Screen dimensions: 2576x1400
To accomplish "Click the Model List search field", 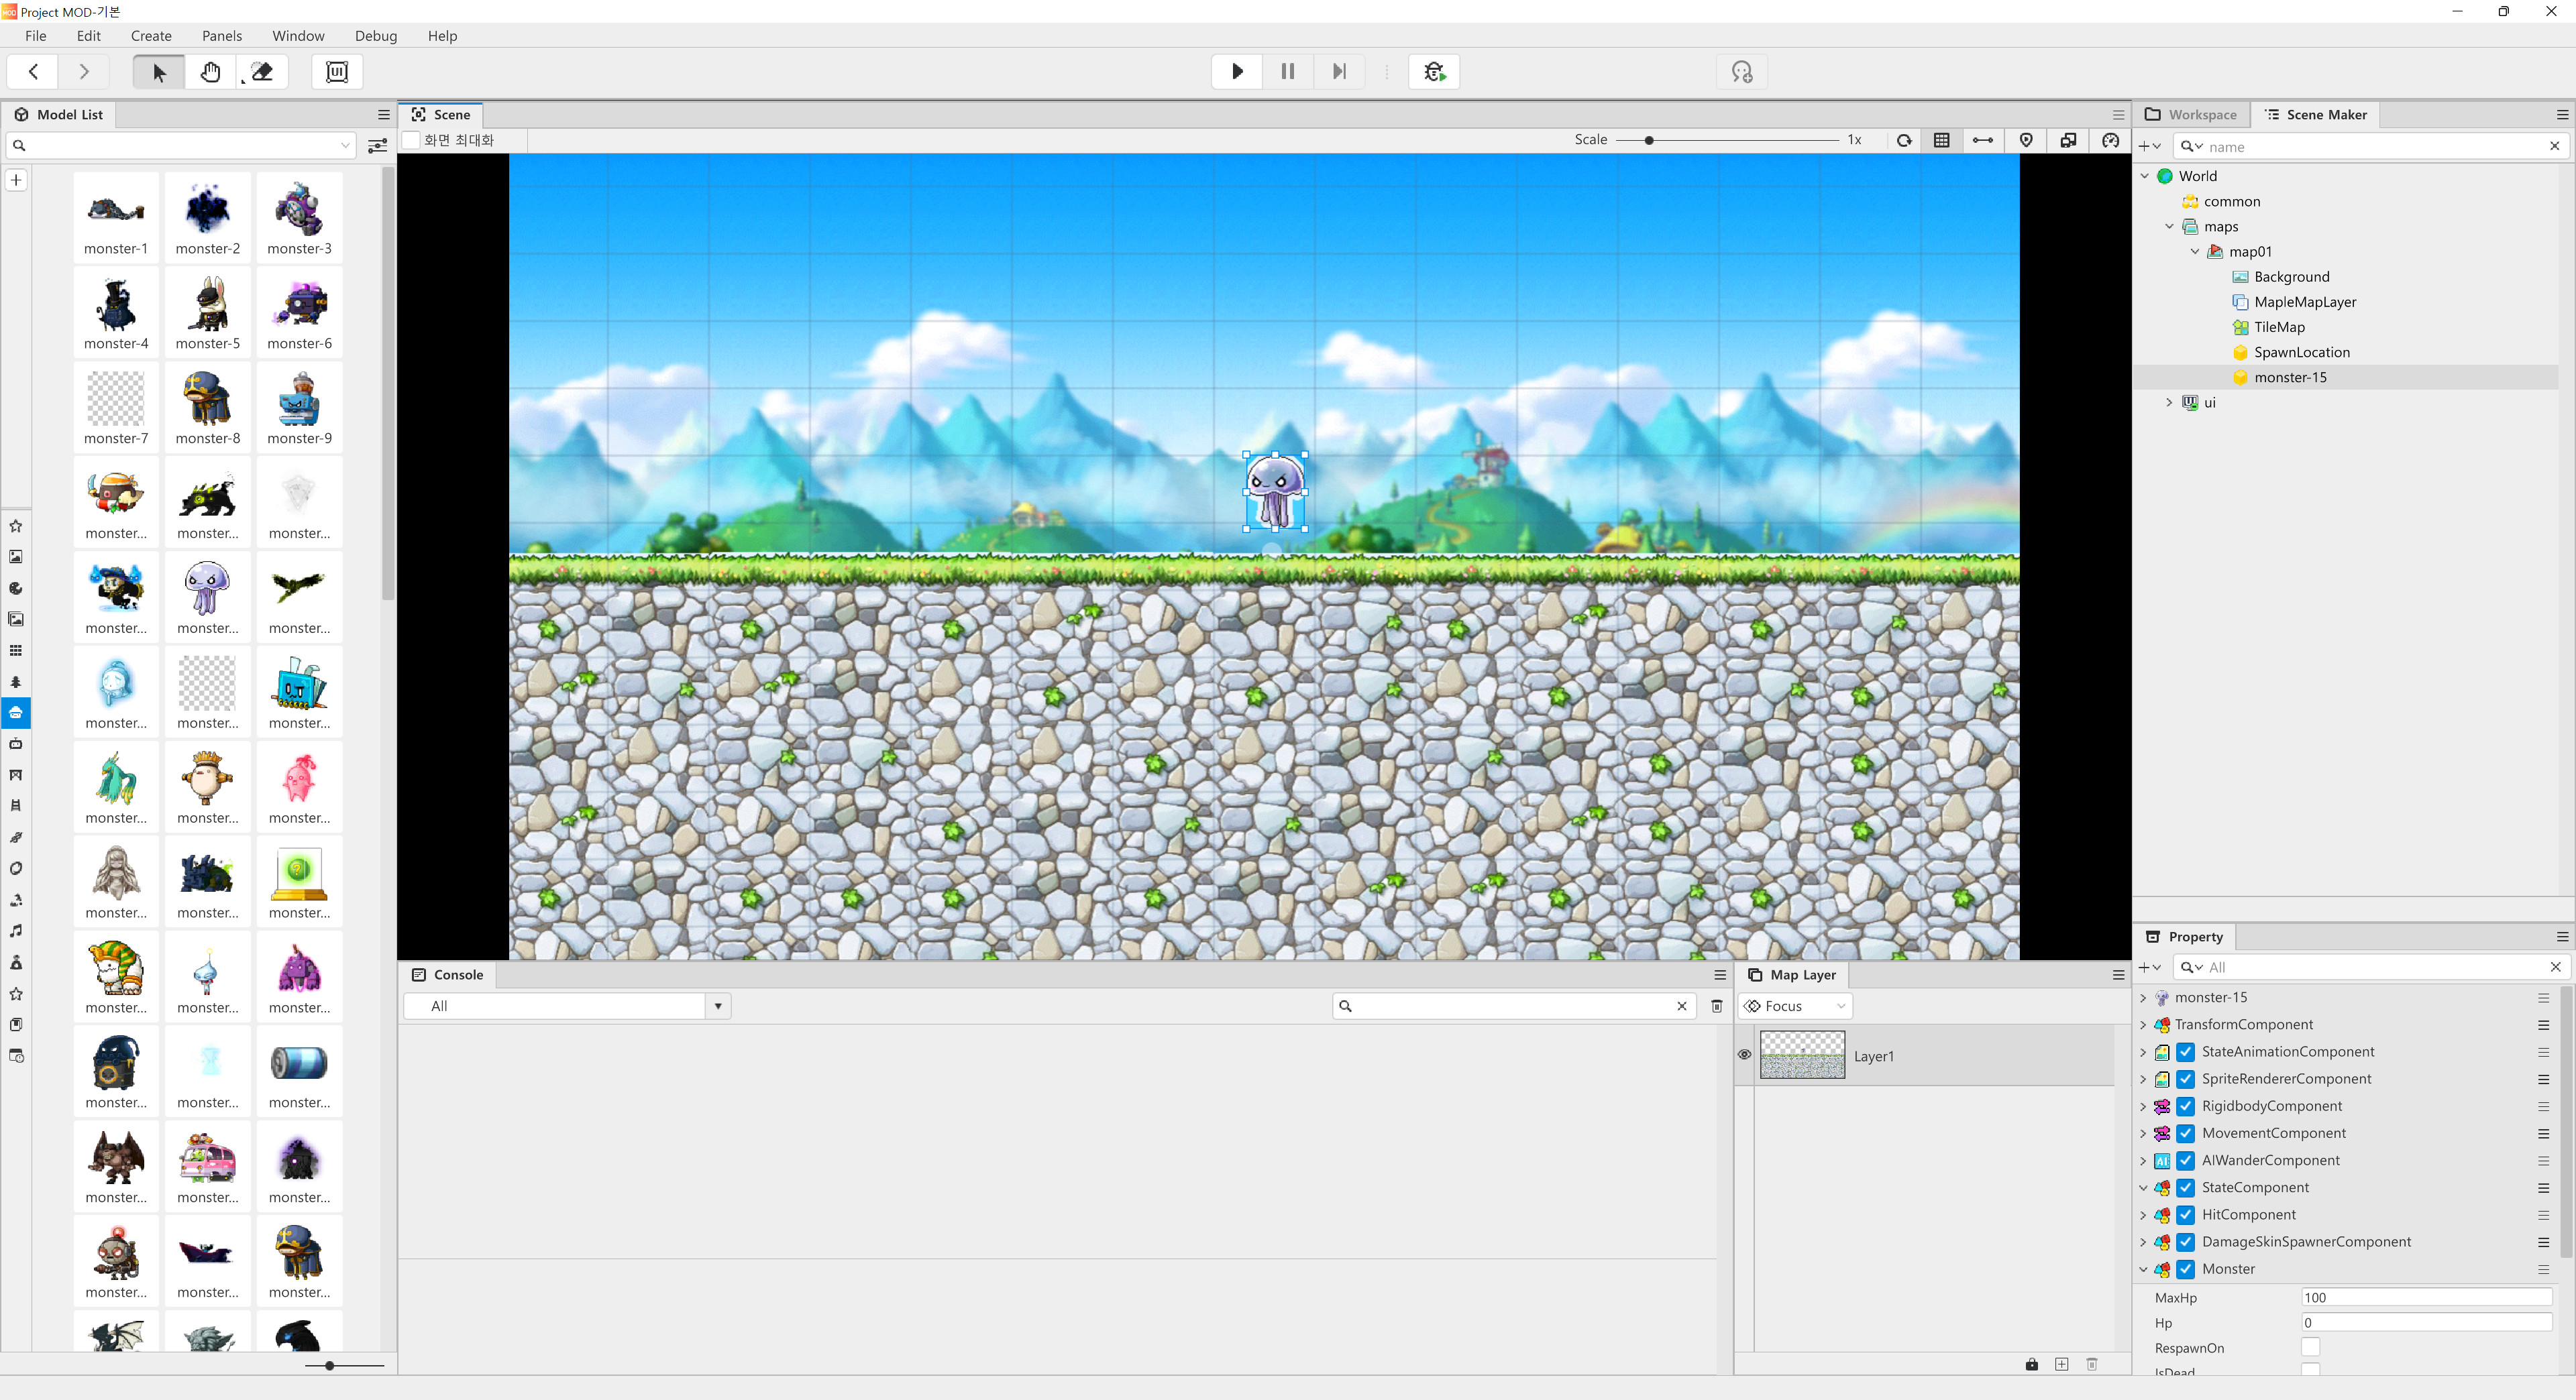I will tap(180, 146).
